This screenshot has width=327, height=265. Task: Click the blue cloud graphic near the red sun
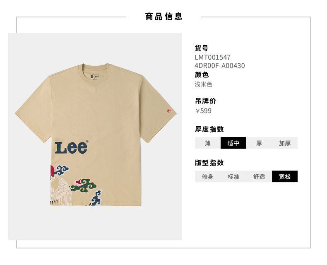click(x=61, y=170)
